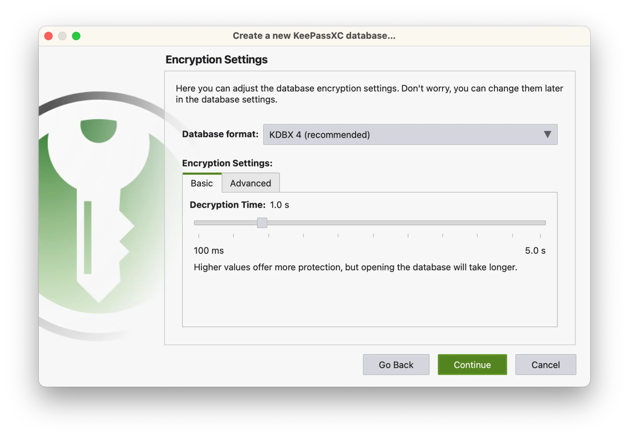The width and height of the screenshot is (629, 438).
Task: Switch to the Advanced encryption tab
Action: (250, 183)
